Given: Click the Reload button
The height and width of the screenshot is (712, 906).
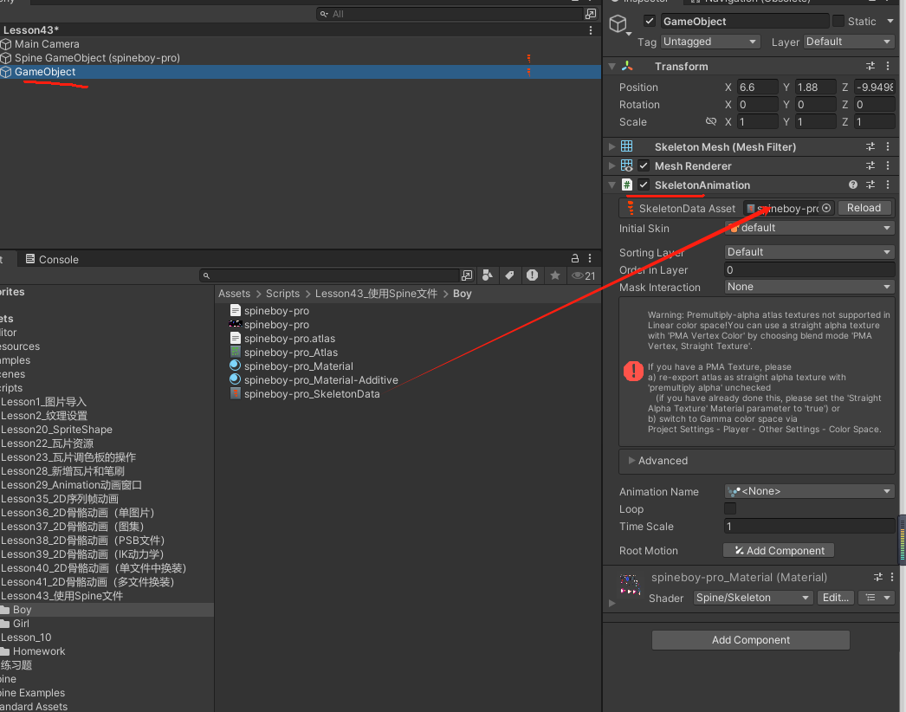Looking at the screenshot, I should (864, 208).
